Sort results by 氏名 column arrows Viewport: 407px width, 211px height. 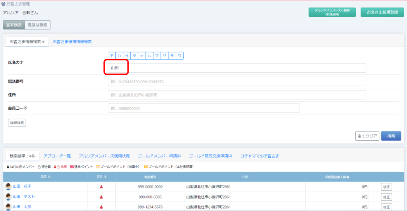click(x=49, y=176)
